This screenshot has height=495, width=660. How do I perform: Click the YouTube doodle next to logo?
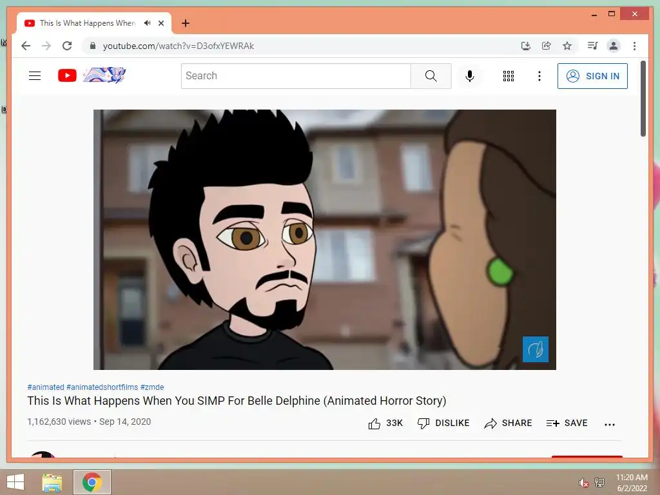(104, 75)
